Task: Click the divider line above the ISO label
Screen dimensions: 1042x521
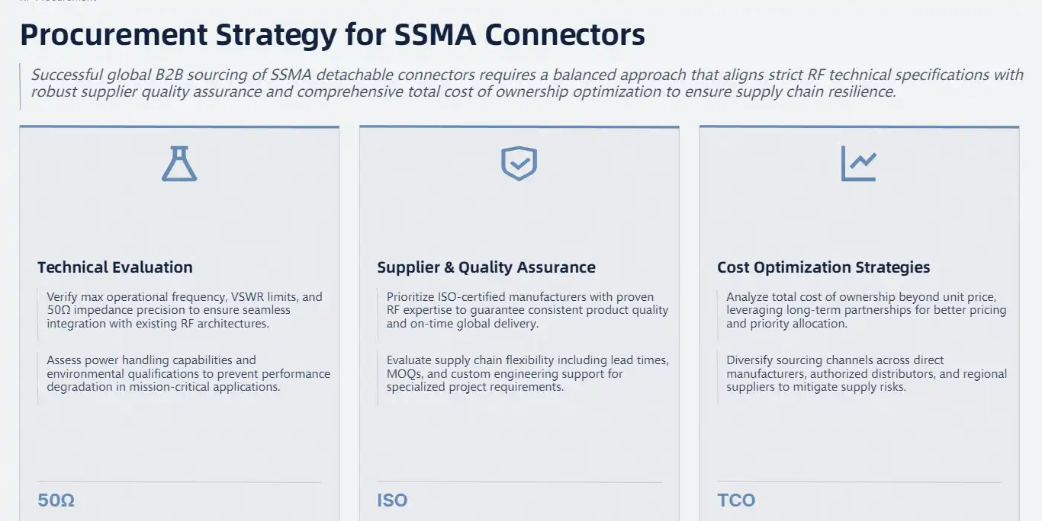Action: pos(519,482)
